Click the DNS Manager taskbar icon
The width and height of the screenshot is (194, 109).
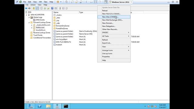tap(57, 106)
